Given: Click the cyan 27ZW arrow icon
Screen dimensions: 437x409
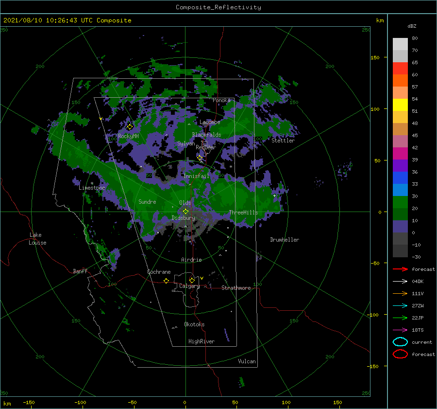Looking at the screenshot, I should (x=400, y=306).
